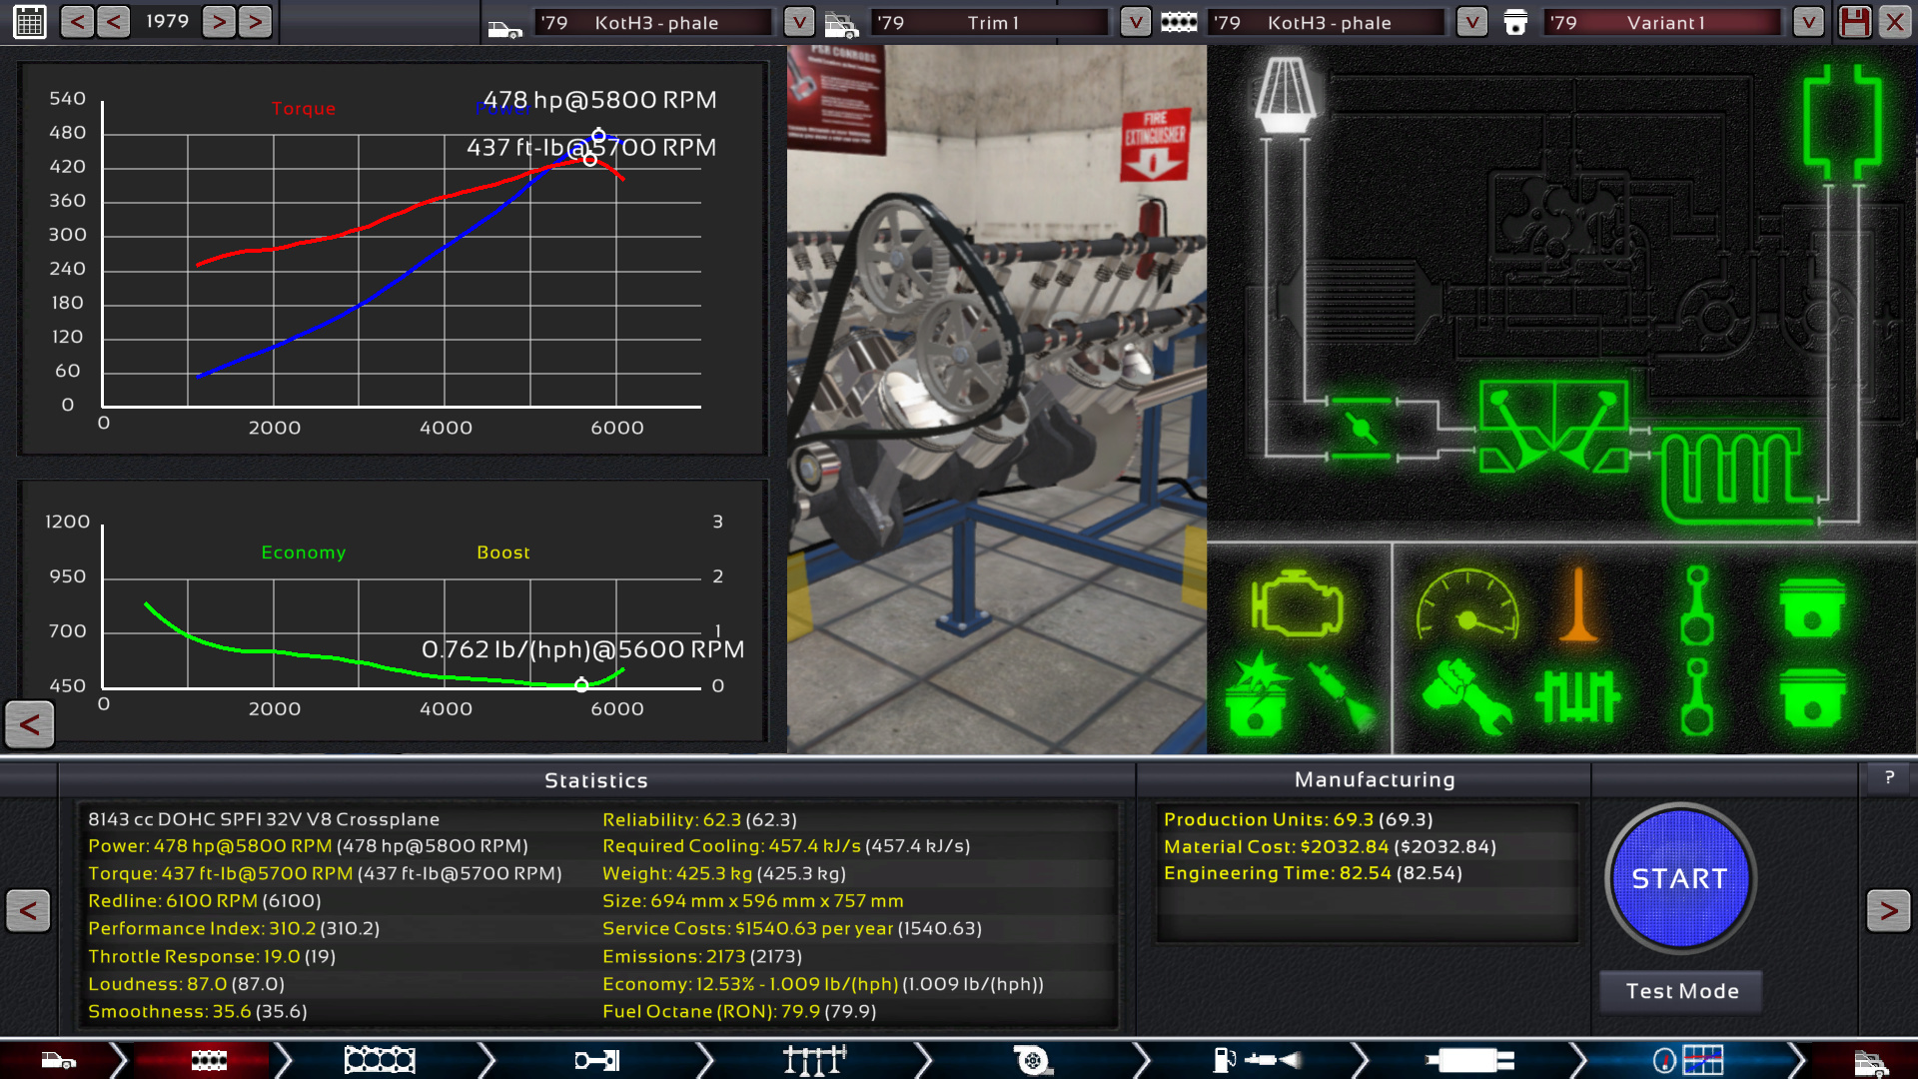Save the engine with floppy disk icon

pyautogui.click(x=1855, y=22)
